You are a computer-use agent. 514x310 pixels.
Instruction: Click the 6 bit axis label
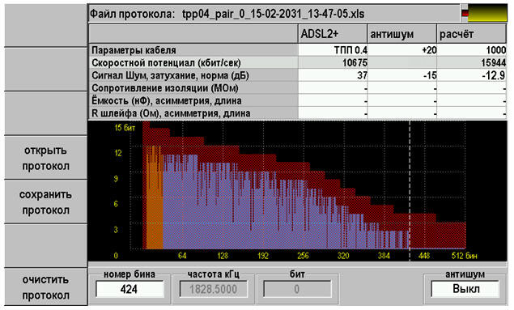116,204
